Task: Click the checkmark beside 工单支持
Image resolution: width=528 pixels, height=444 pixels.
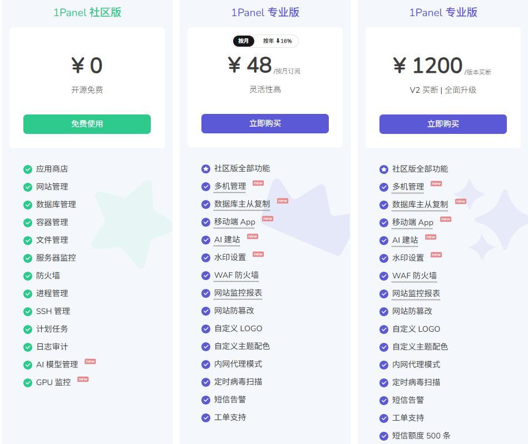Action: tap(206, 417)
